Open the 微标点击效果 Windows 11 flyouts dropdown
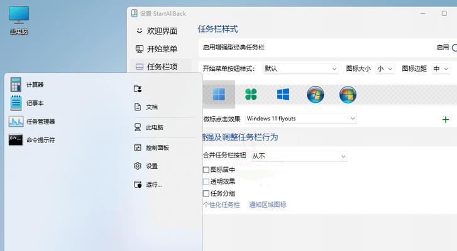The height and width of the screenshot is (251, 457). (301, 119)
